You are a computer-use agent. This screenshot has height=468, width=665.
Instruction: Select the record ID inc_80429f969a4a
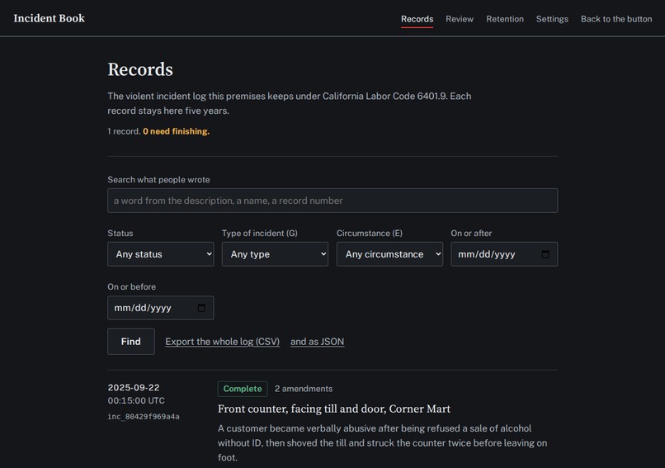pyautogui.click(x=144, y=417)
